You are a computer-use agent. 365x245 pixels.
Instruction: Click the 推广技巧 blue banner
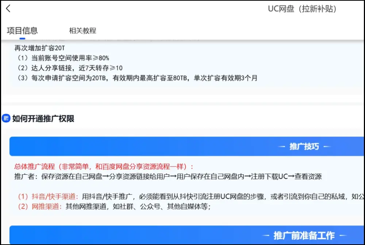(x=187, y=147)
